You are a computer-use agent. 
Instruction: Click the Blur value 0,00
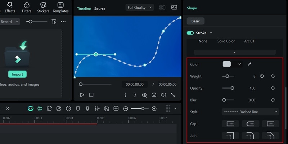252,100
